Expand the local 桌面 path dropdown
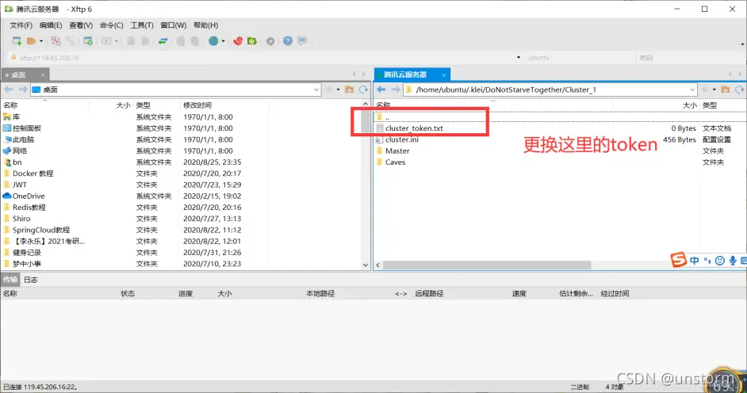The image size is (747, 393). [x=316, y=90]
